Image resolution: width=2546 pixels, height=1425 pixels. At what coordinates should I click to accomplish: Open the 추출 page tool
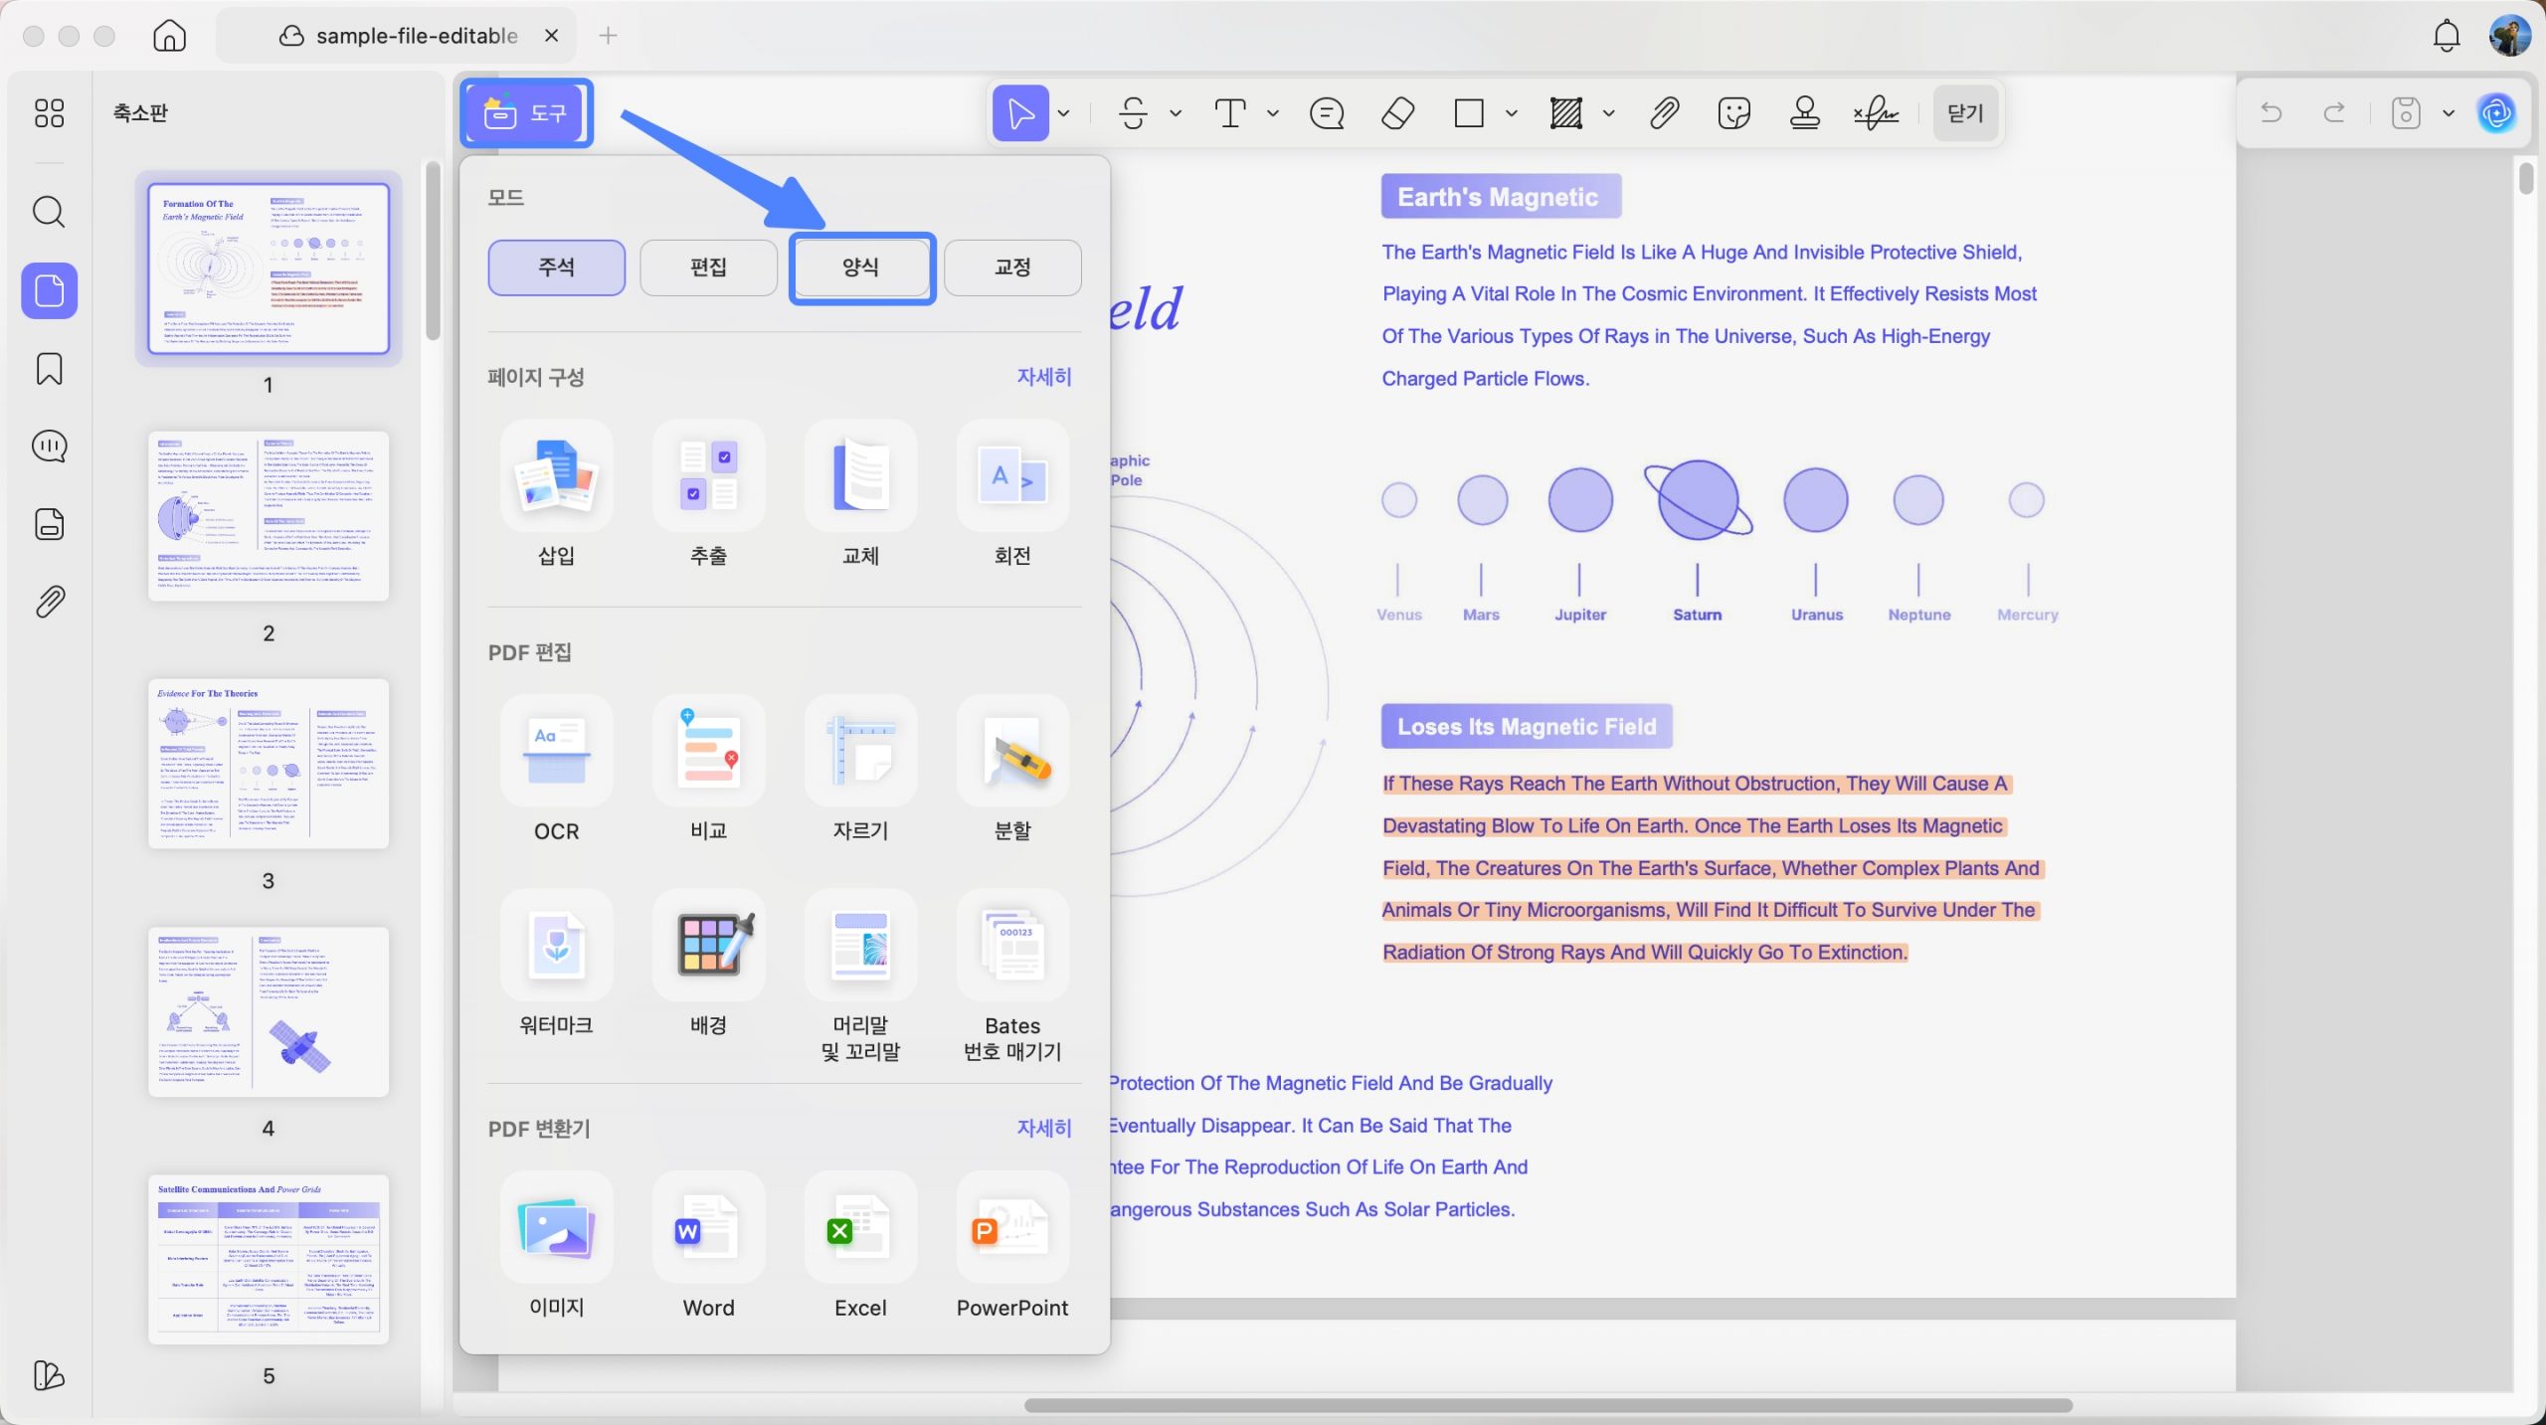click(708, 495)
